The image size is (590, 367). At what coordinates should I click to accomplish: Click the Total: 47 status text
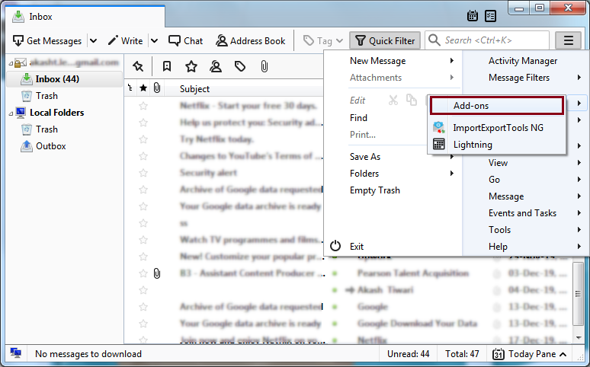point(462,354)
